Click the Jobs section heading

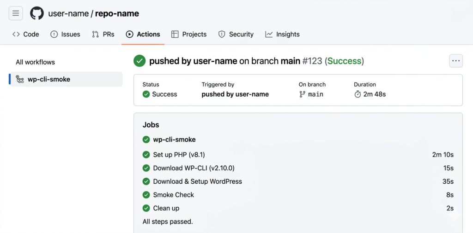(x=151, y=125)
